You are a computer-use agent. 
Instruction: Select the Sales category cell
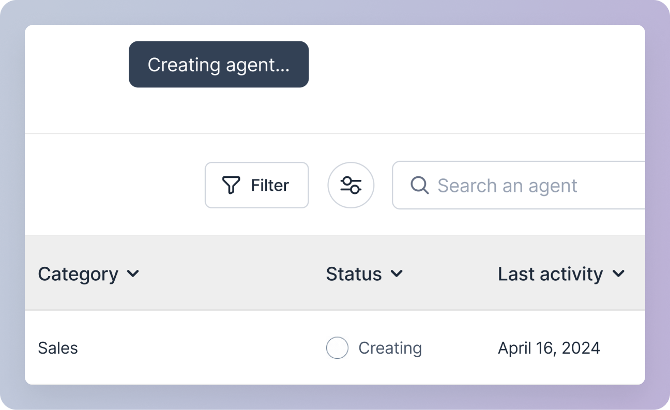click(58, 348)
